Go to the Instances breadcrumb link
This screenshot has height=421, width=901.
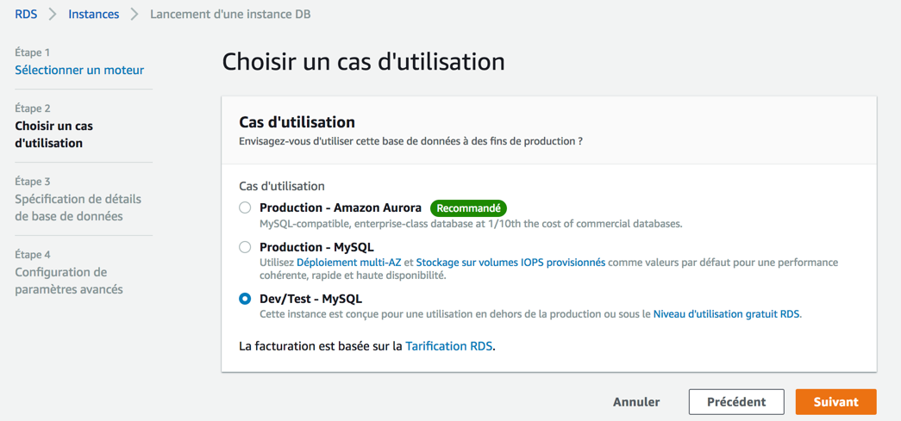94,15
